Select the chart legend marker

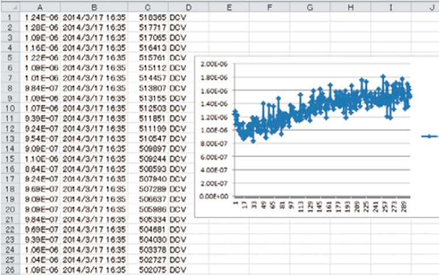point(430,136)
